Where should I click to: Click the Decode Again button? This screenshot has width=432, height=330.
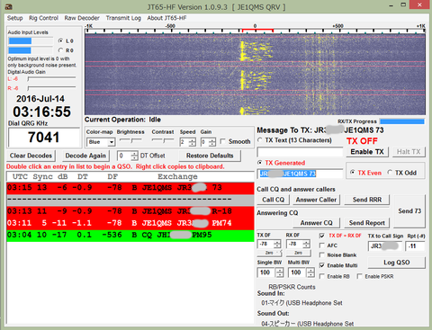[x=85, y=156]
